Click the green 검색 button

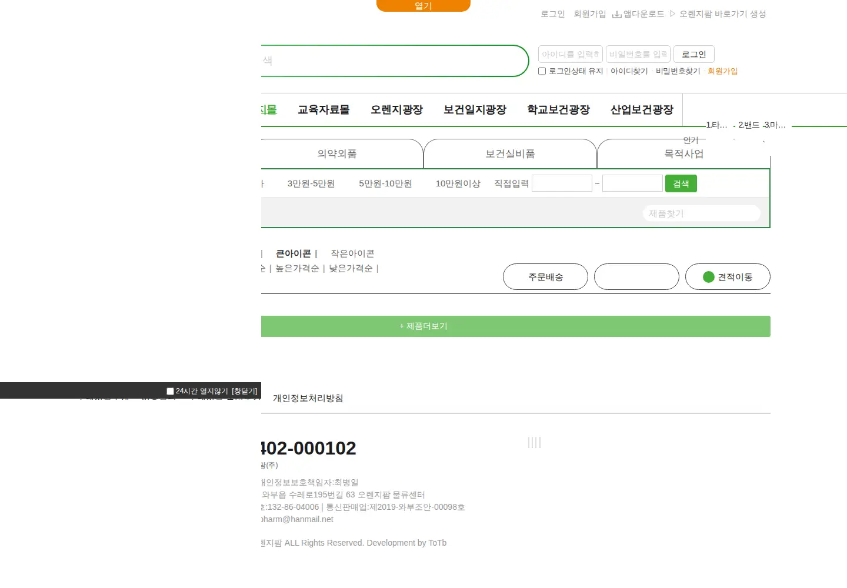point(681,183)
